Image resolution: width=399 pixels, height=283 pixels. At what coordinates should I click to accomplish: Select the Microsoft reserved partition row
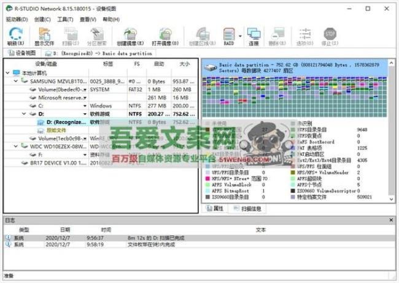(x=101, y=97)
